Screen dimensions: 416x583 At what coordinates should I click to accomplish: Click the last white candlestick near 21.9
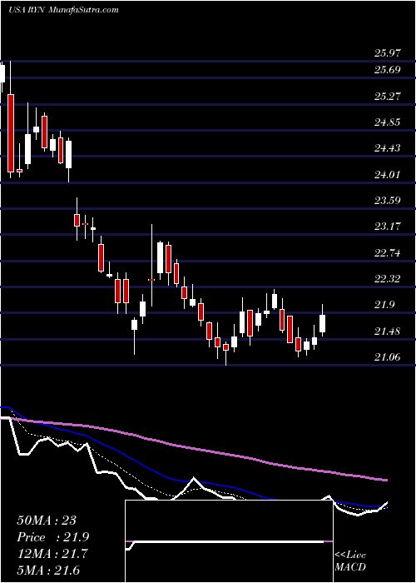tap(323, 323)
